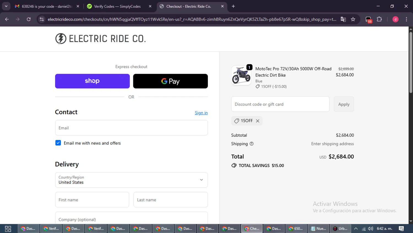Viewport: 413px width, 233px height.
Task: Open the notification center icon
Action: [401, 229]
